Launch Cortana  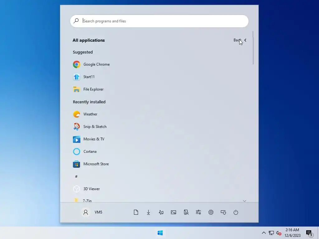coord(85,152)
